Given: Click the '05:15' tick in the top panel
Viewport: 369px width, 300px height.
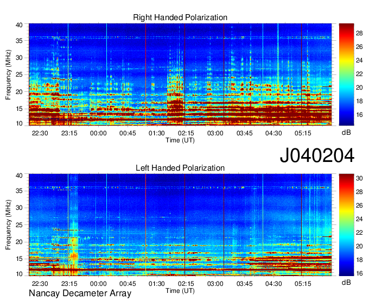Looking at the screenshot, I should click(x=303, y=133).
